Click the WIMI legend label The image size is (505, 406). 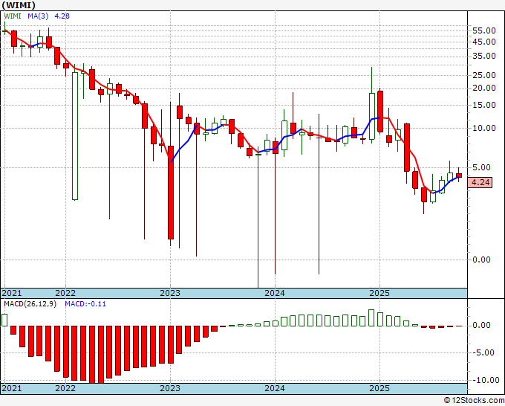tap(13, 16)
